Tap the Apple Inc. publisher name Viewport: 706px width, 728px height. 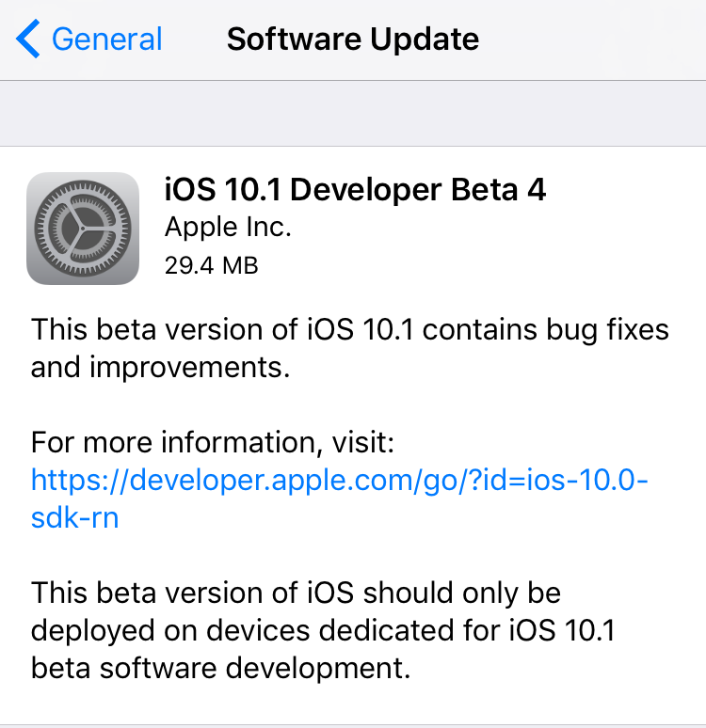228,228
